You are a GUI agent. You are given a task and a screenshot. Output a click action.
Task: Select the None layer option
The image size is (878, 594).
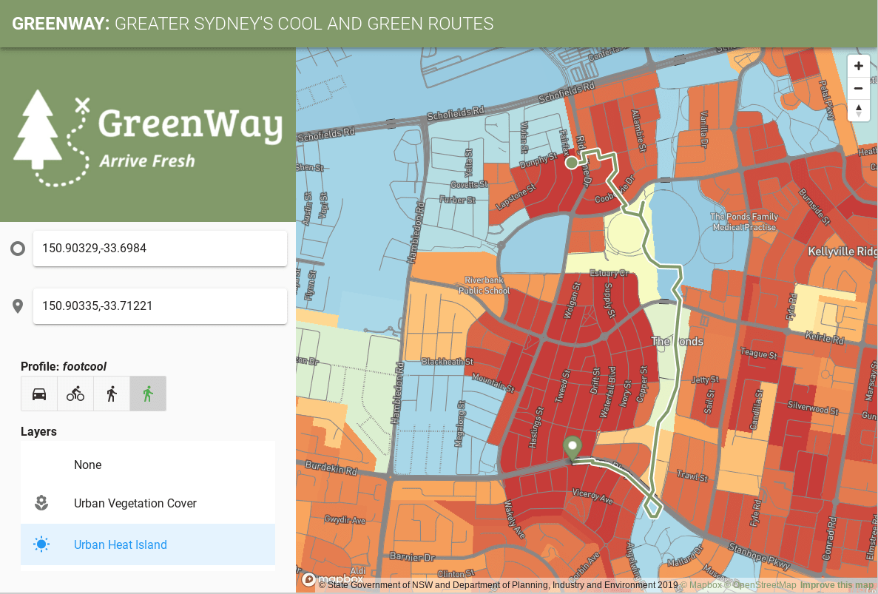point(148,465)
